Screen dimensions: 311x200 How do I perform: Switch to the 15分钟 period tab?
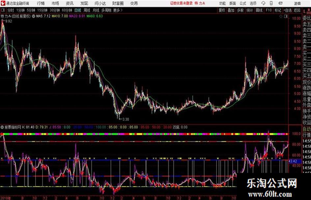click(x=42, y=10)
